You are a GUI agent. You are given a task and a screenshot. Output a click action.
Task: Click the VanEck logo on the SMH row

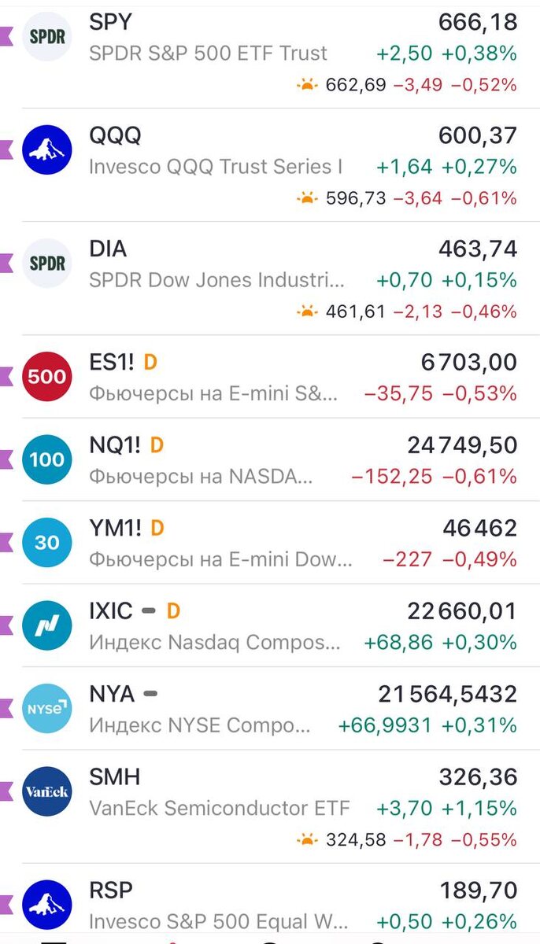[46, 792]
